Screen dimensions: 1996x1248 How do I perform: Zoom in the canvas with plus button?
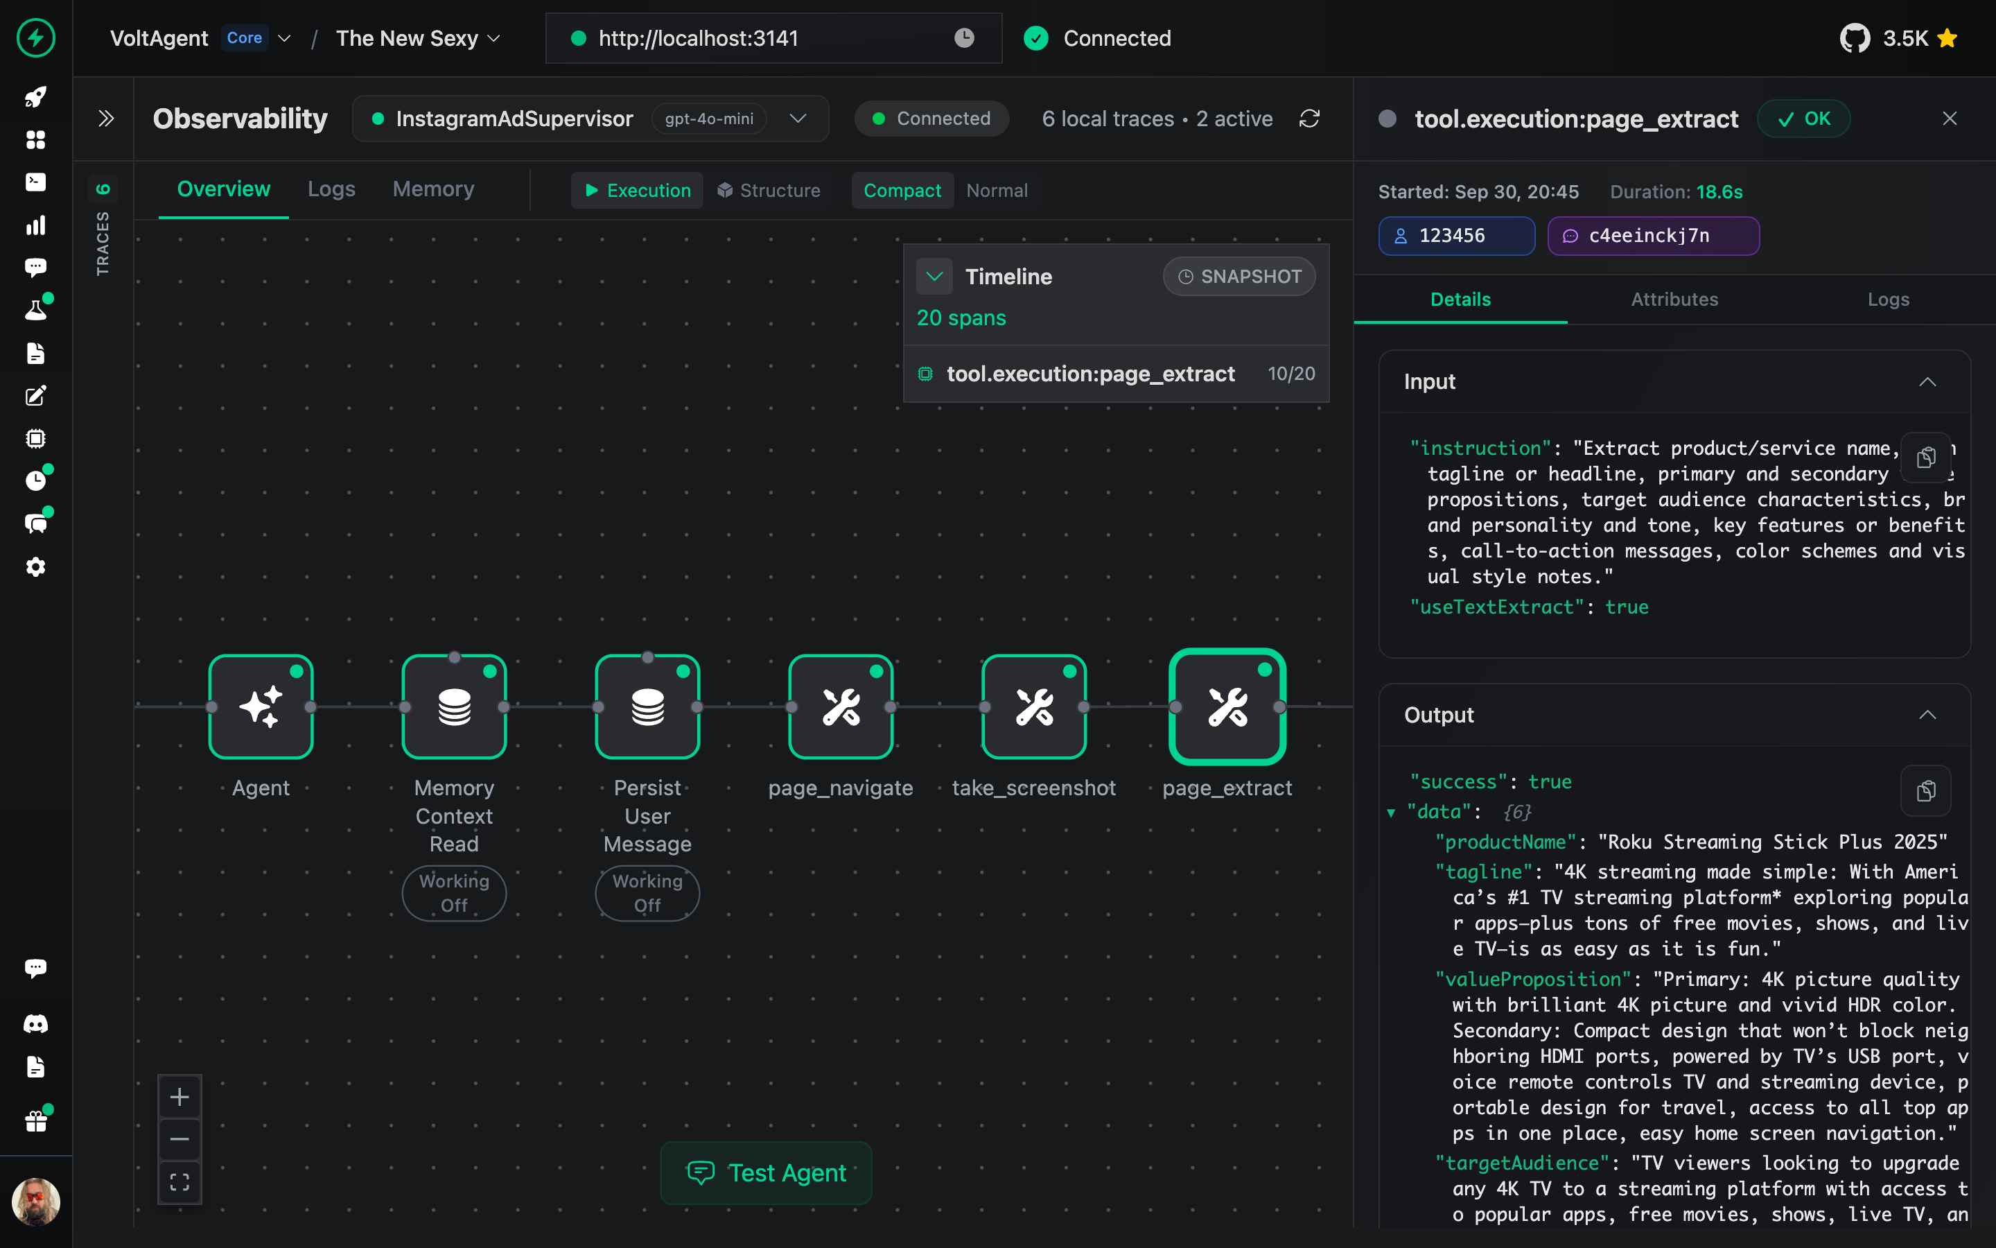coord(180,1097)
